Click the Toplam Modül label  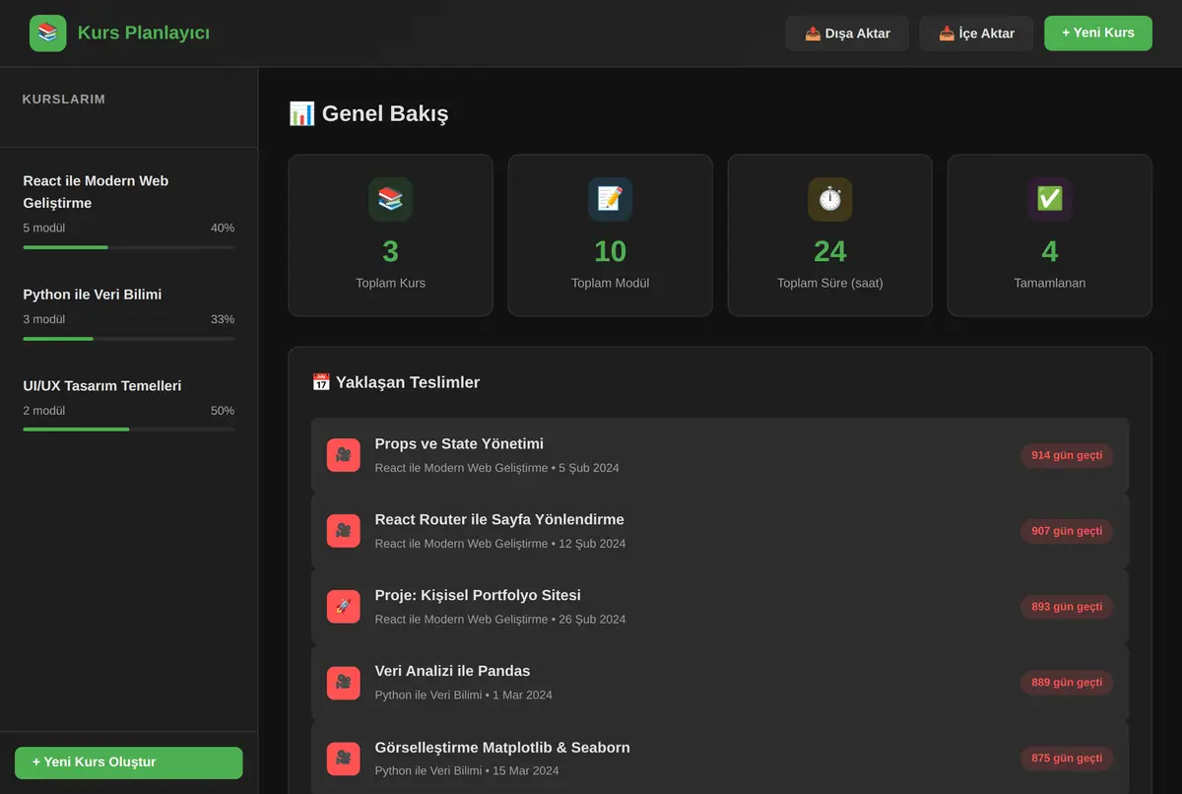(610, 283)
